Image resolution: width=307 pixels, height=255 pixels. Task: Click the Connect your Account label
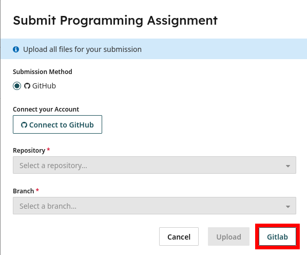46,109
